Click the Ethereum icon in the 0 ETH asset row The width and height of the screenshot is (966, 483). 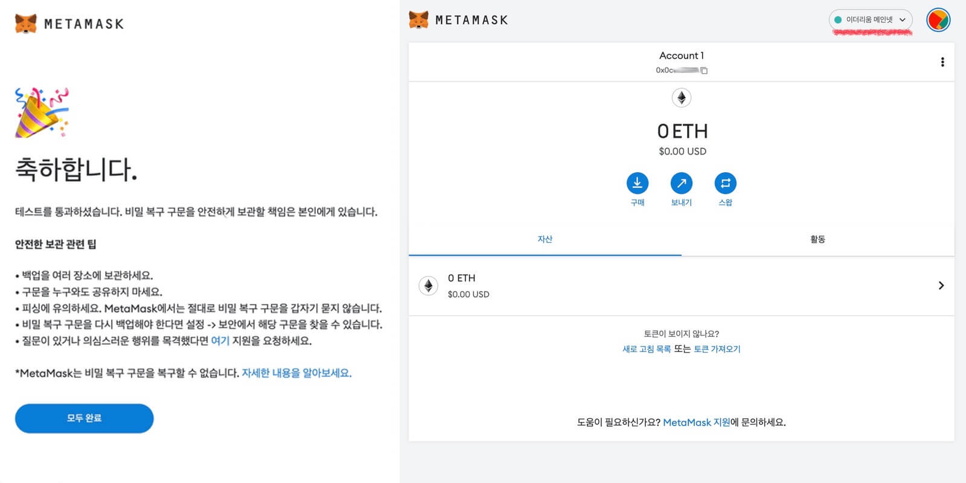point(429,286)
